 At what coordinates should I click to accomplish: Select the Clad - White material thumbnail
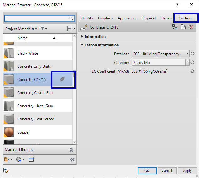[x=9, y=53]
